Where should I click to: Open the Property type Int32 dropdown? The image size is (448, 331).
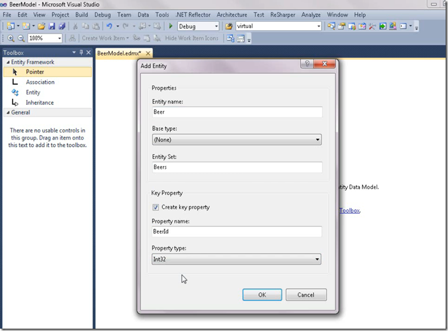tap(236, 259)
